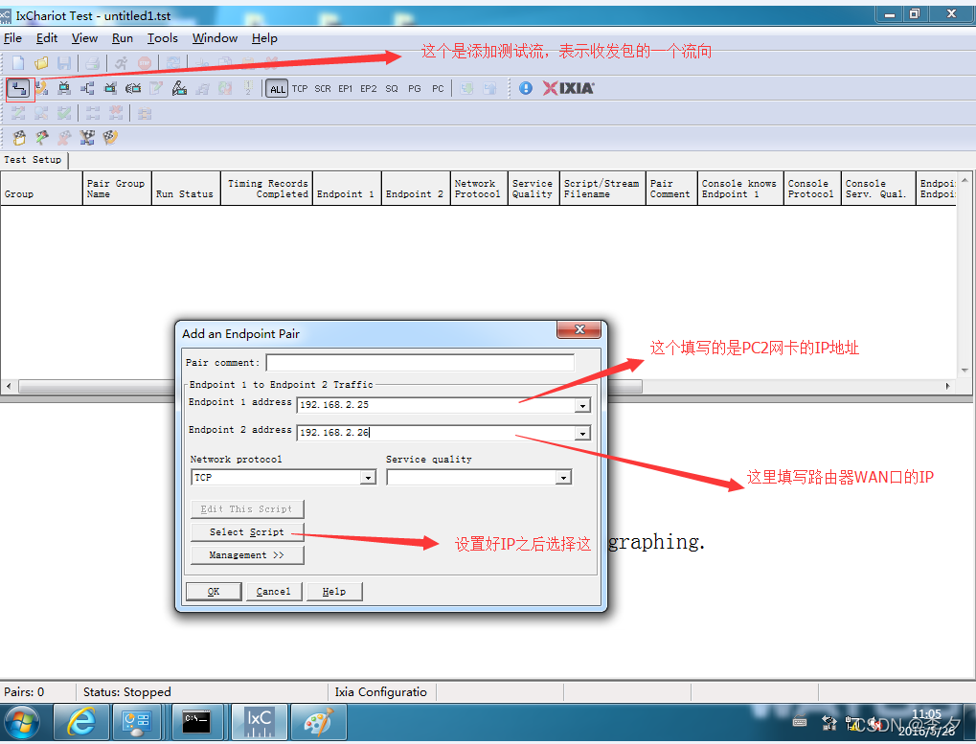This screenshot has width=976, height=744.
Task: Open the Command Prompt taskbar icon
Action: pos(196,722)
